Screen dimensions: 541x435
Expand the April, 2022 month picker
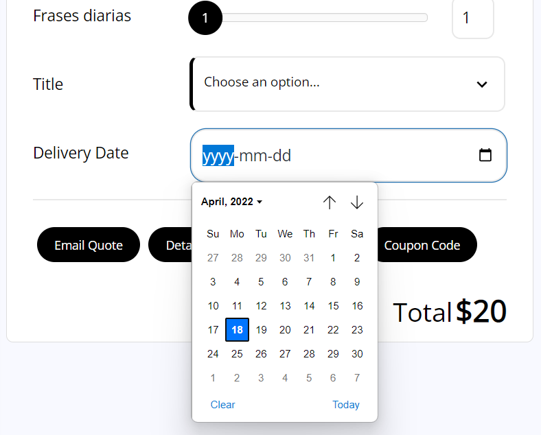click(x=231, y=202)
